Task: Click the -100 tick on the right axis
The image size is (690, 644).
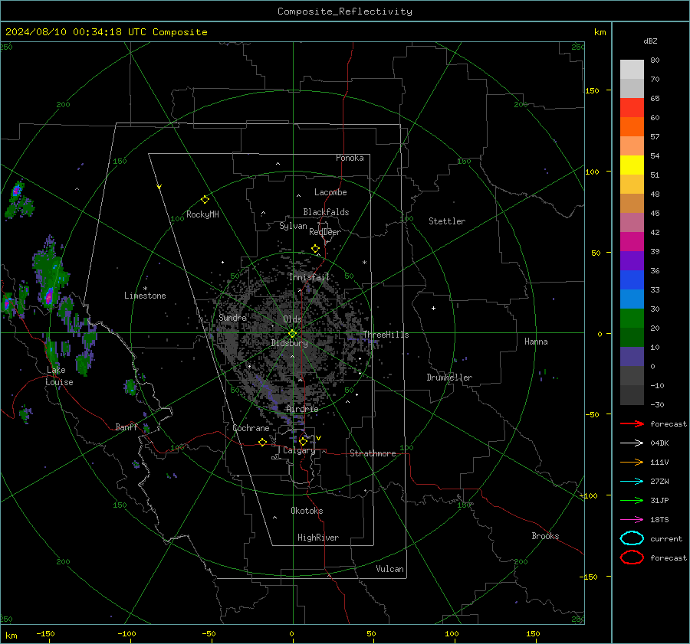Action: 589,495
